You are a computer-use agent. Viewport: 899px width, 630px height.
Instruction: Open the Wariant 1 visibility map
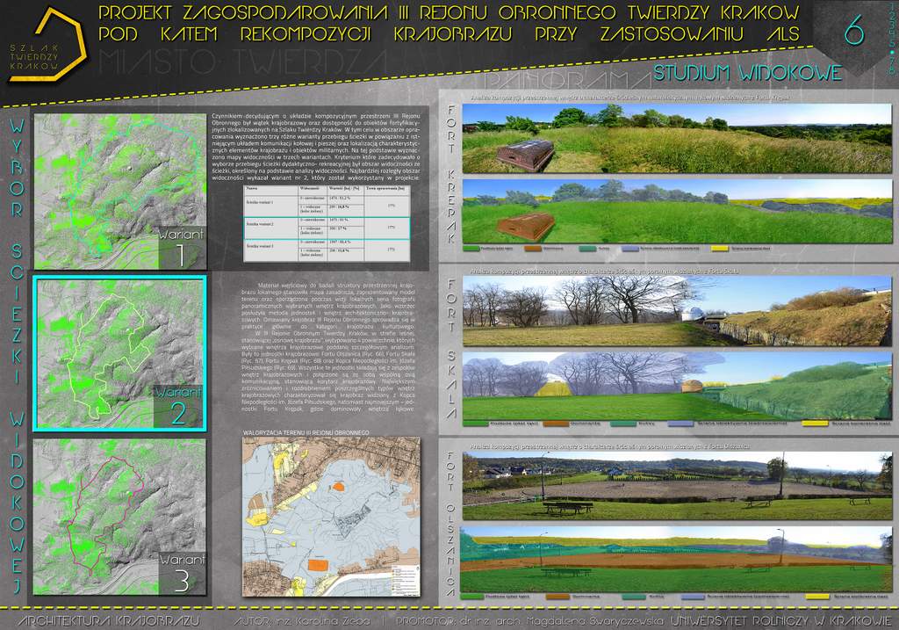coord(119,191)
